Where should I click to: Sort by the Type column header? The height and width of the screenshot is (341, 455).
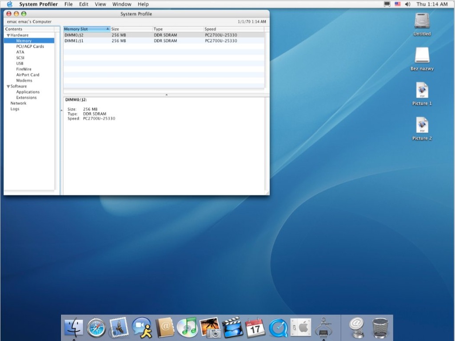178,29
